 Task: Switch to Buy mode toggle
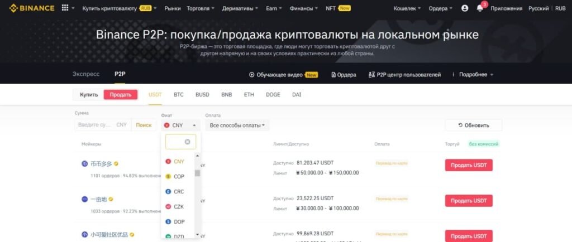89,95
